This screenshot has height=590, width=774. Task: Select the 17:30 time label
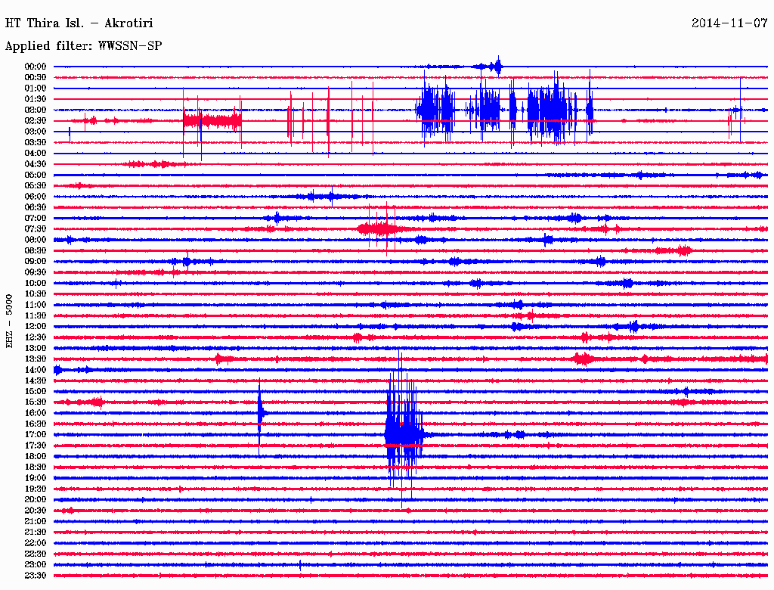pyautogui.click(x=36, y=446)
